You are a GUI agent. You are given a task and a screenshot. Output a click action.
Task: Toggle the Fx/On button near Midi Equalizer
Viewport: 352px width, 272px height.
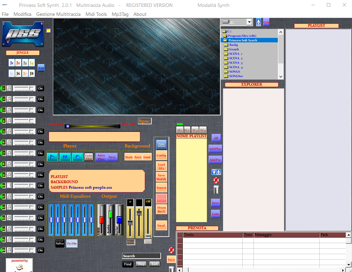(71, 243)
